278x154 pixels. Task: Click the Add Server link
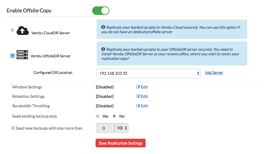coord(214,73)
